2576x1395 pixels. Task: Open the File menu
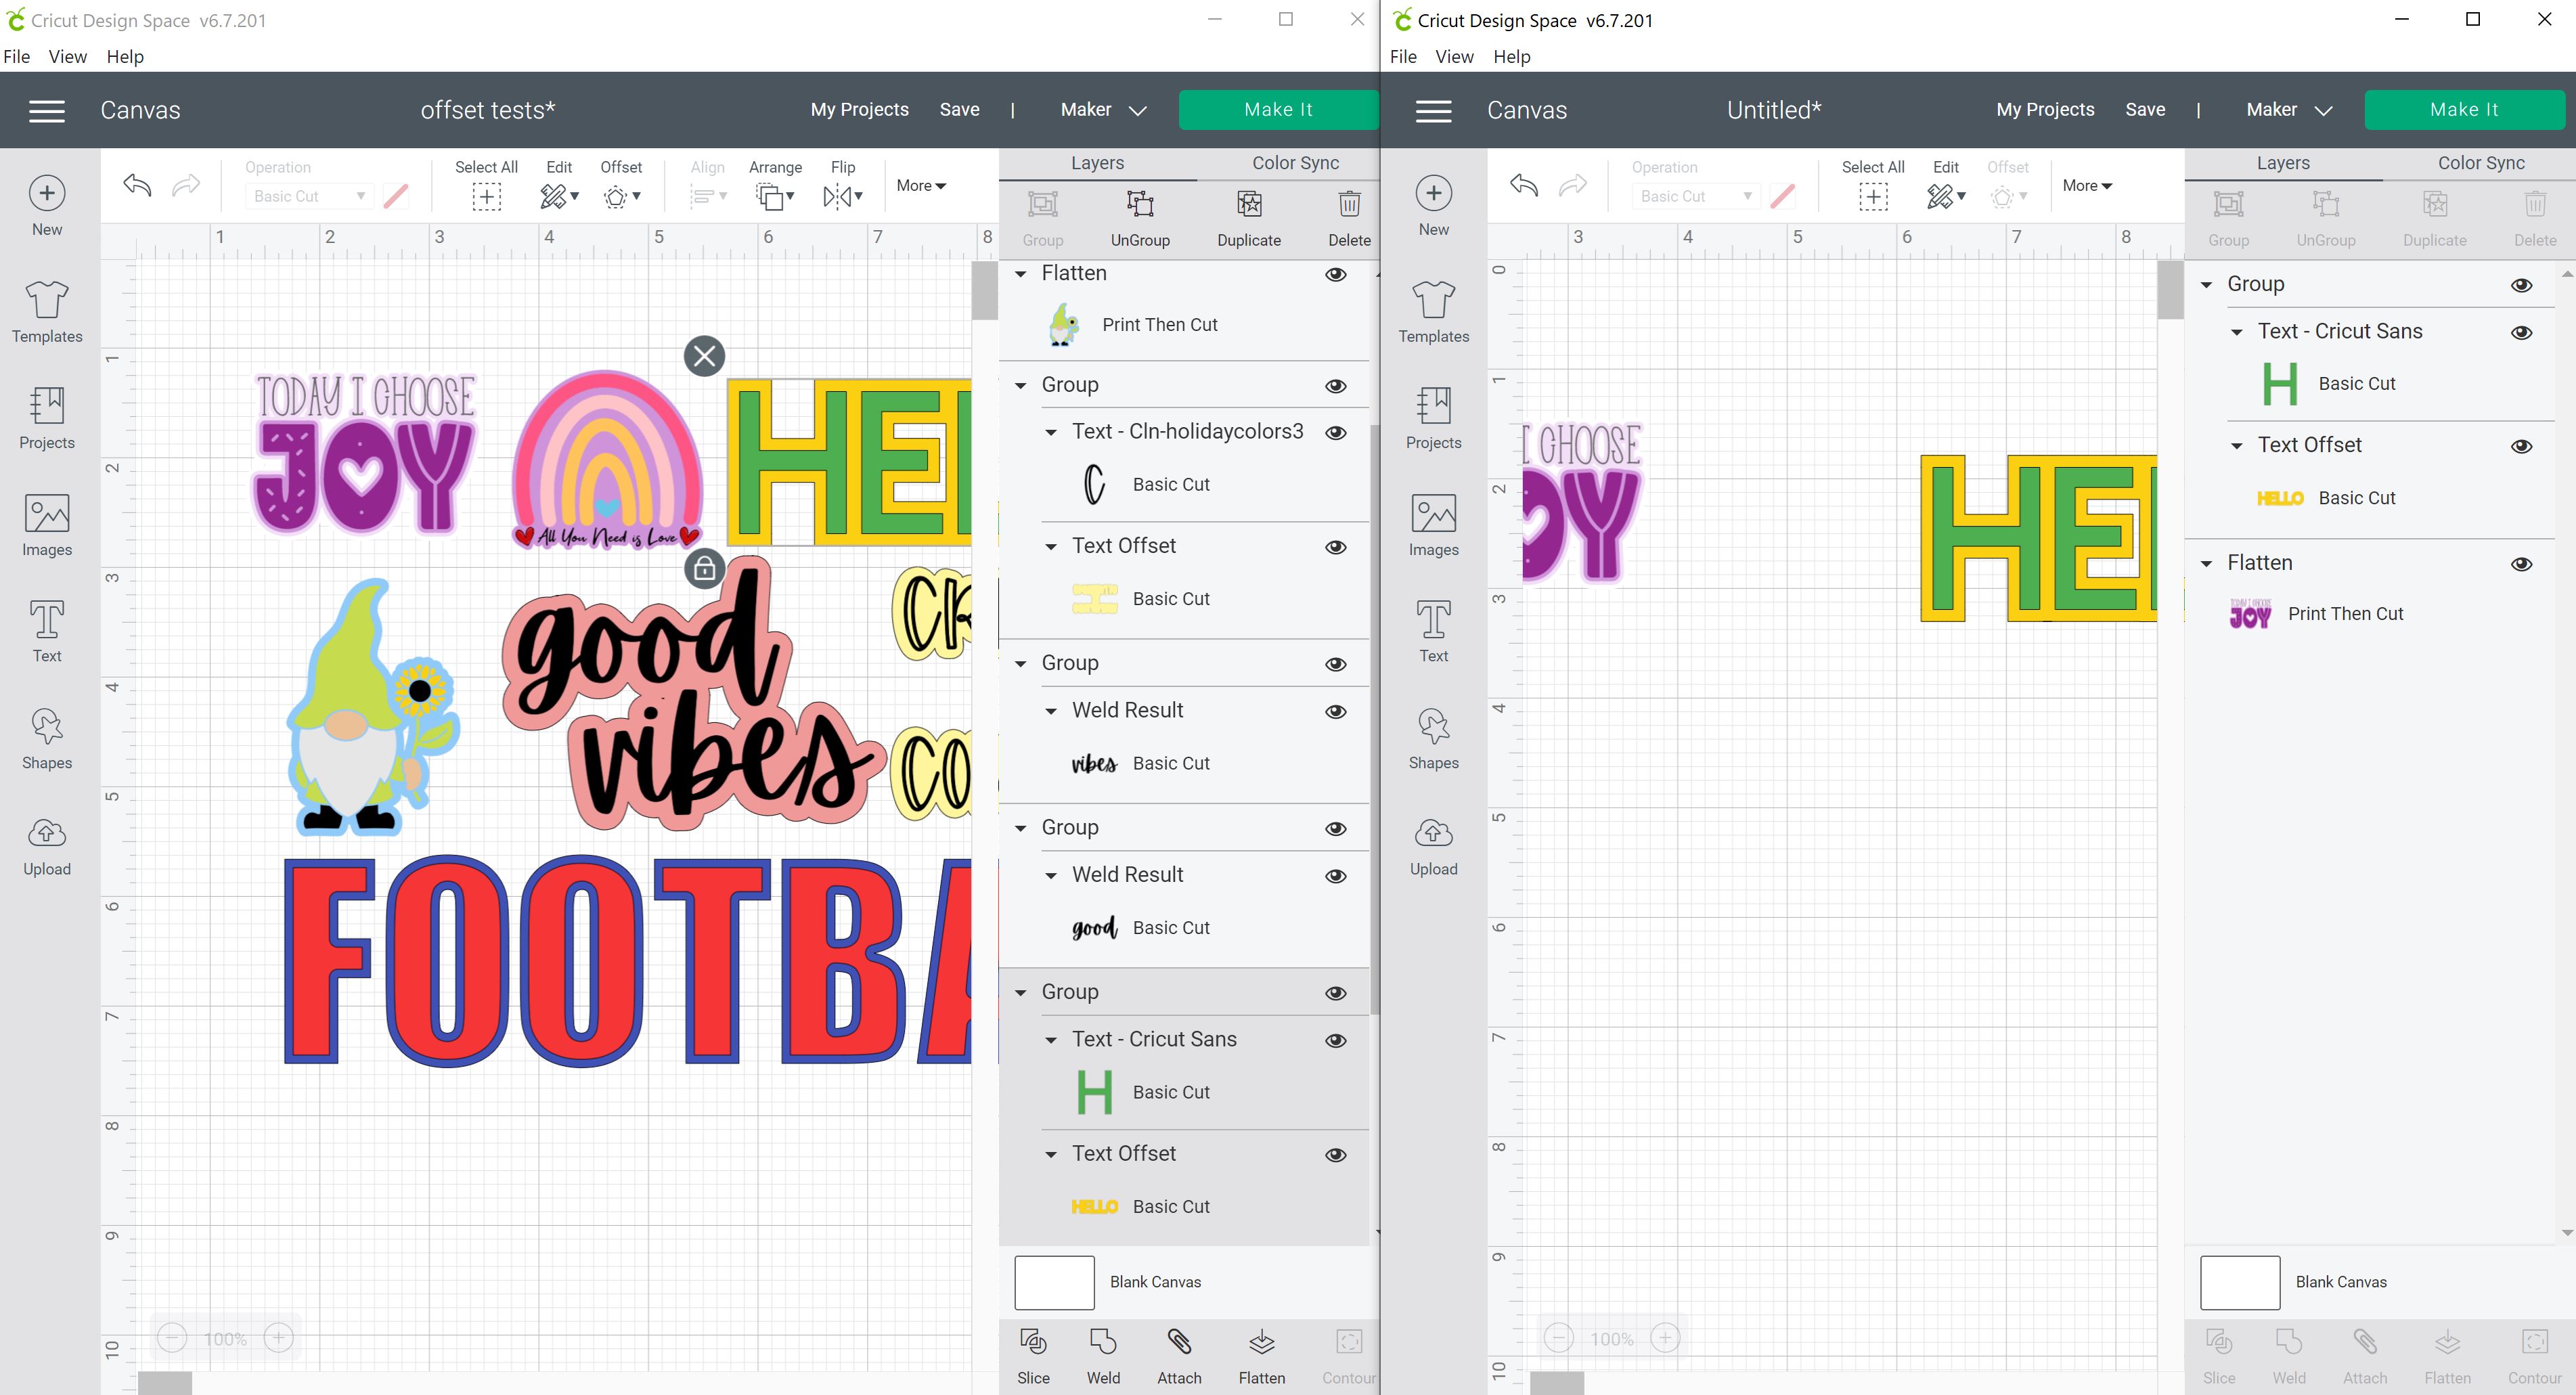16,57
